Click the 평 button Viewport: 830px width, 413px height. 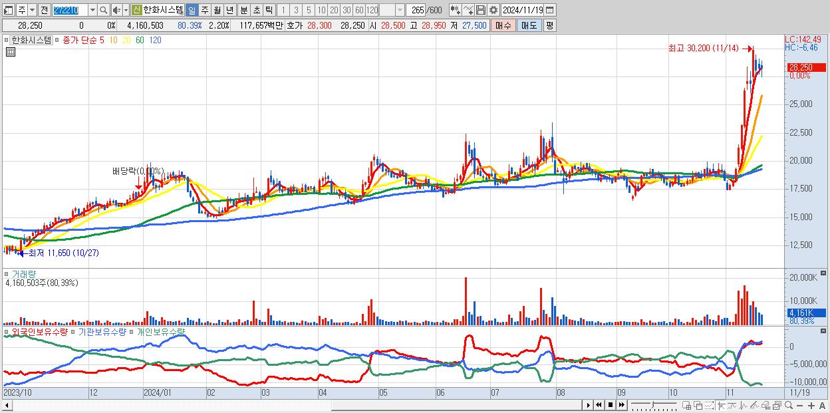coord(549,25)
